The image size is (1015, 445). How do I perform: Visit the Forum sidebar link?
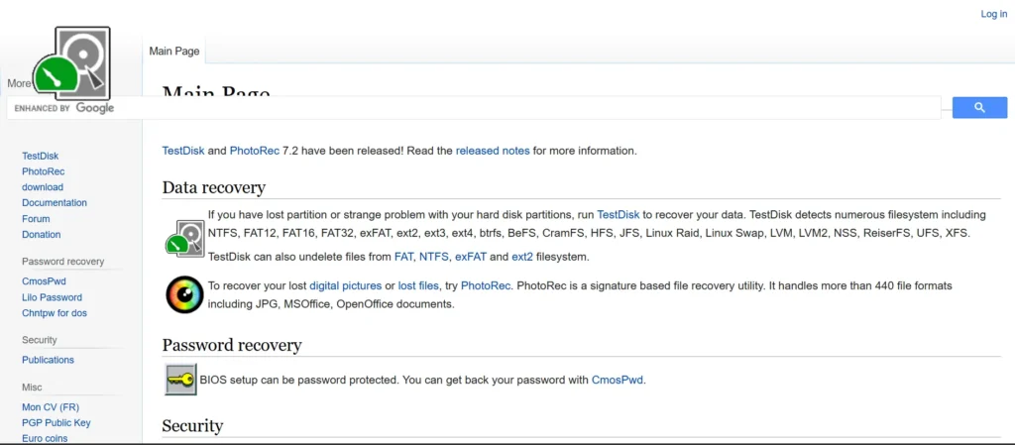coord(36,219)
